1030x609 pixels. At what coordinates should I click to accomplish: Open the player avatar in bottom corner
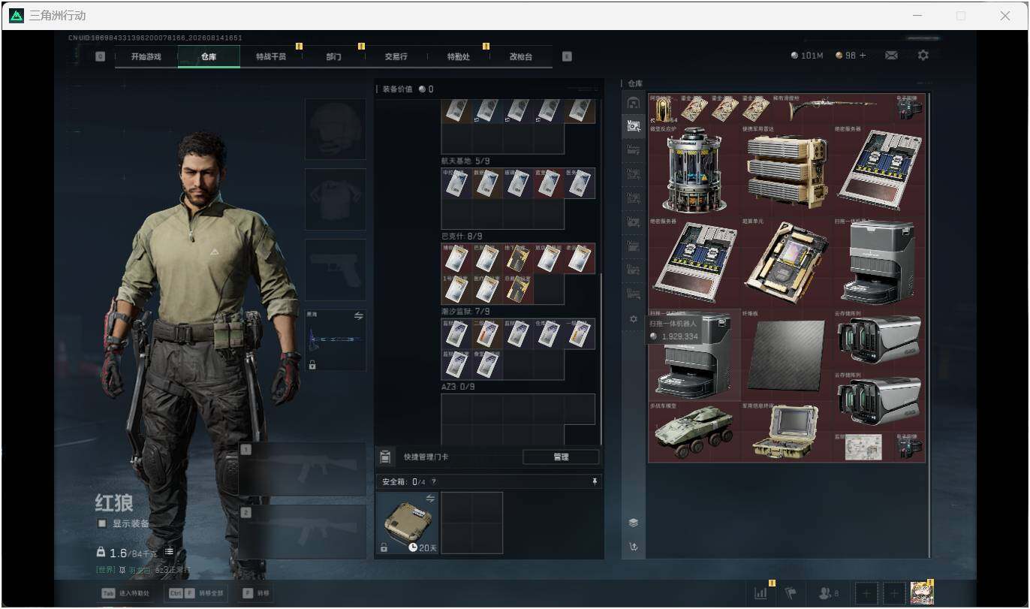[x=921, y=592]
